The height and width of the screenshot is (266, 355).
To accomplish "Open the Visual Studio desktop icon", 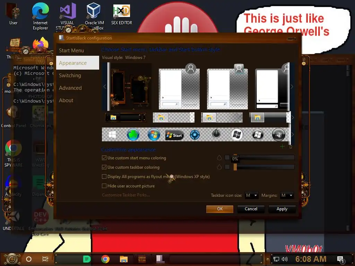I will [x=67, y=16].
